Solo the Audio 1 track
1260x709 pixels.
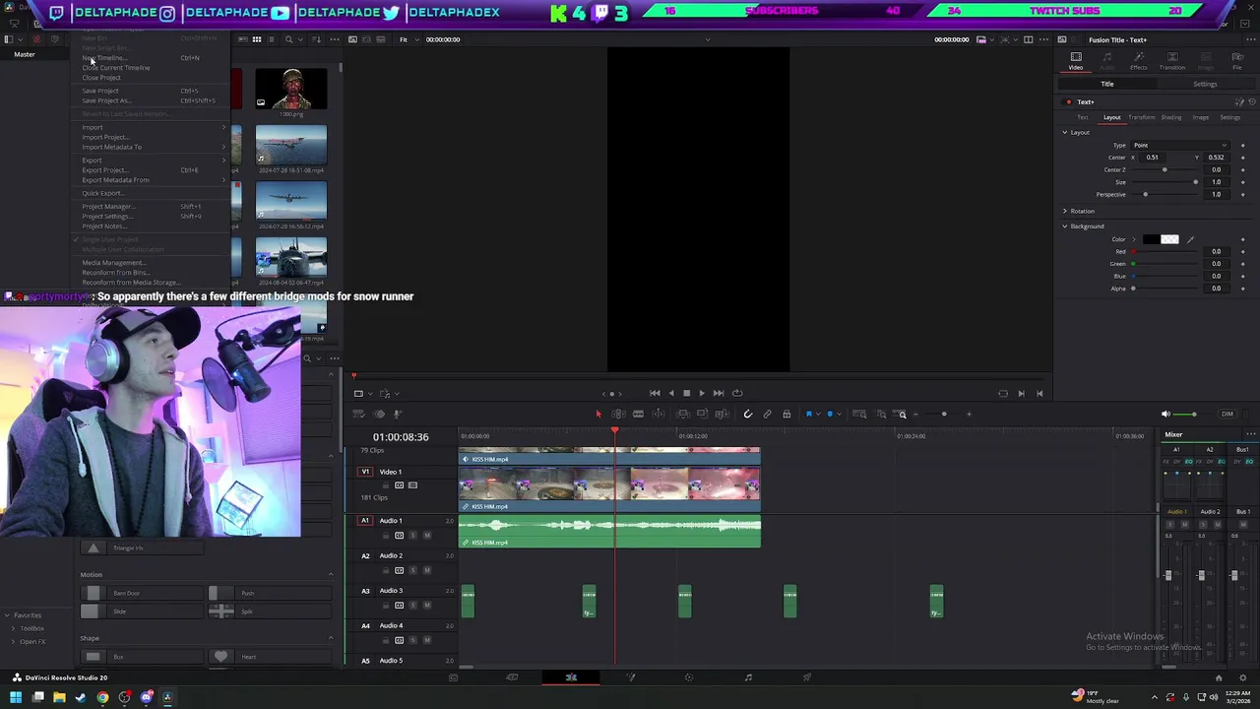(x=412, y=535)
